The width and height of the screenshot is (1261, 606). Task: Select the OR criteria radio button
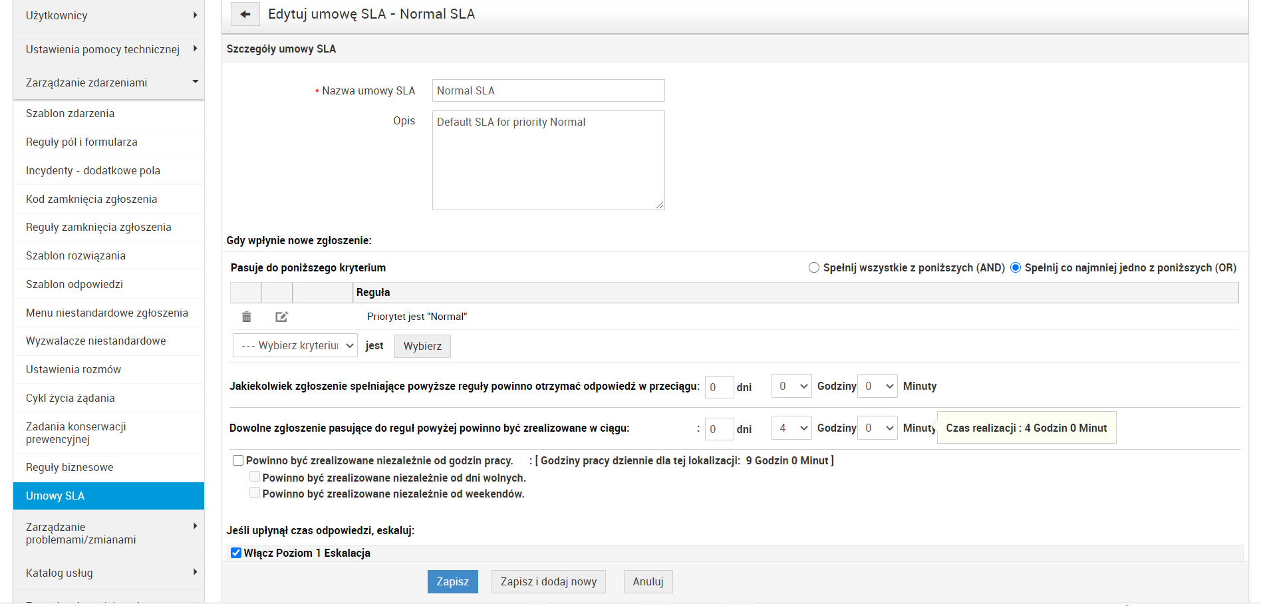1016,267
